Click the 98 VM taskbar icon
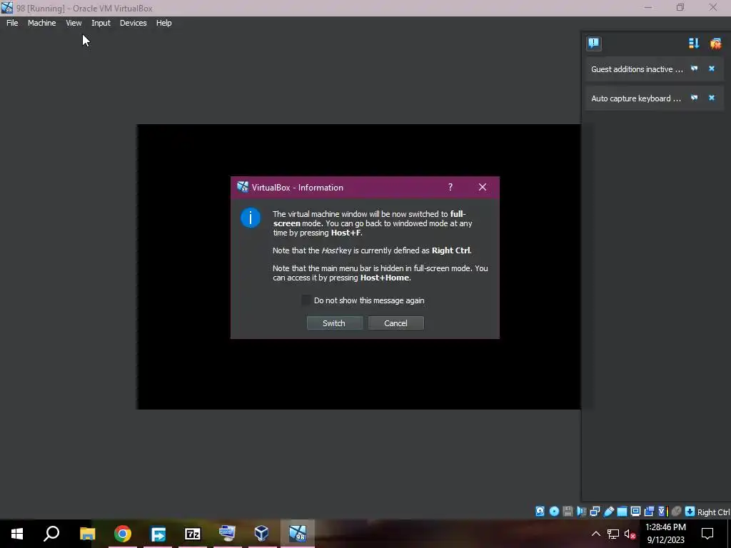731x548 pixels. [x=298, y=534]
